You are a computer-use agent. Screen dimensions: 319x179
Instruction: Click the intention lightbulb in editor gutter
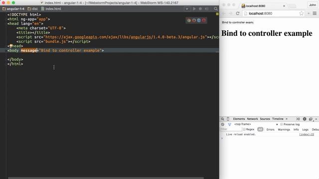tap(11, 46)
